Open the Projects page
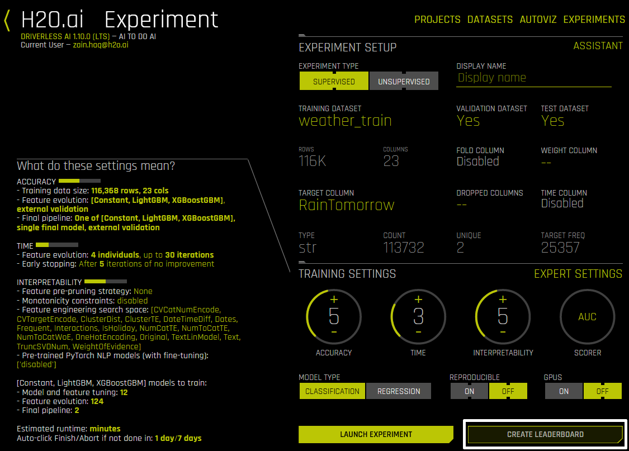629x451 pixels. [x=437, y=20]
